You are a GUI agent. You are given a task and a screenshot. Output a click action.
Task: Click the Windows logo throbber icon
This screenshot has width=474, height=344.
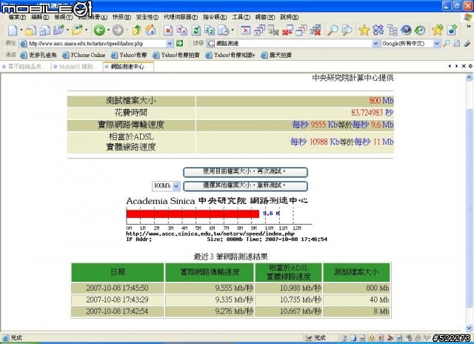[x=468, y=17]
